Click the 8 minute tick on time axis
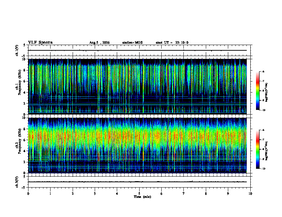 coord(206,194)
